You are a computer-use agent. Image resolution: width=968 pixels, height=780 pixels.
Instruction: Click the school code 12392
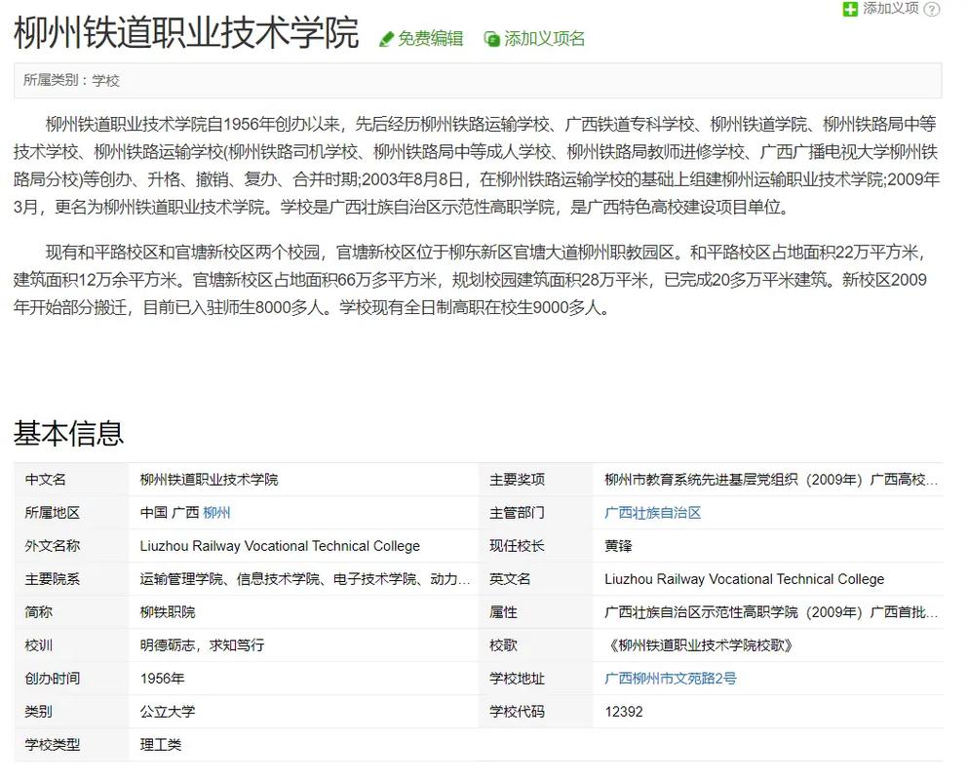click(624, 712)
